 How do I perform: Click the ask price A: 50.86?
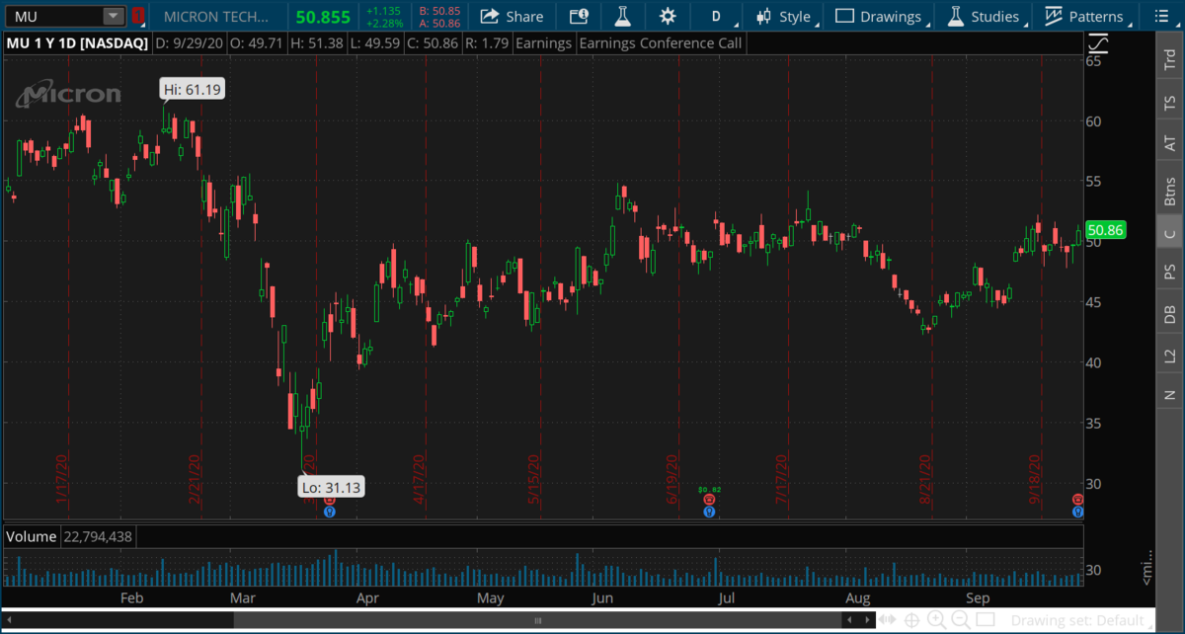[439, 23]
